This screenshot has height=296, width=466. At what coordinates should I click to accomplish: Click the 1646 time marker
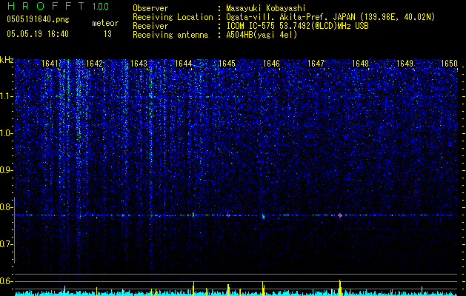(271, 64)
